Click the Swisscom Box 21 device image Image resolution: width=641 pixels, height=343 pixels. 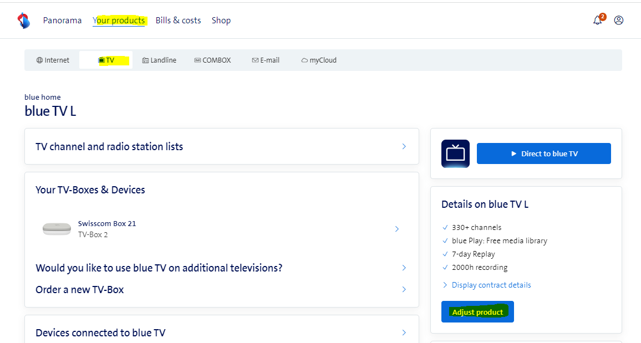click(57, 229)
